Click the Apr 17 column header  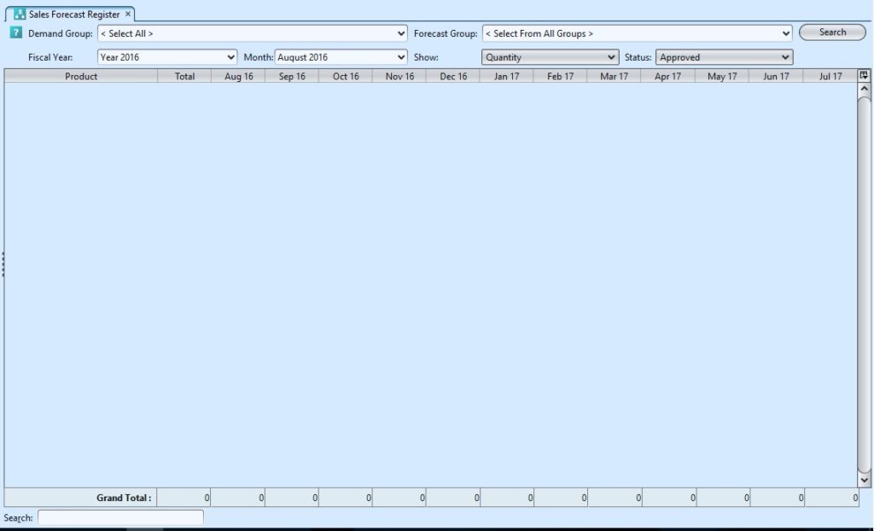coord(667,76)
